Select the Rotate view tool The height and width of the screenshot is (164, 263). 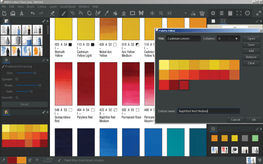[x=169, y=13]
